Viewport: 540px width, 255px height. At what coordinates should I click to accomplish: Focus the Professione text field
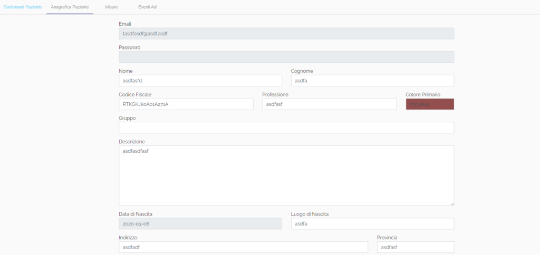click(x=329, y=104)
